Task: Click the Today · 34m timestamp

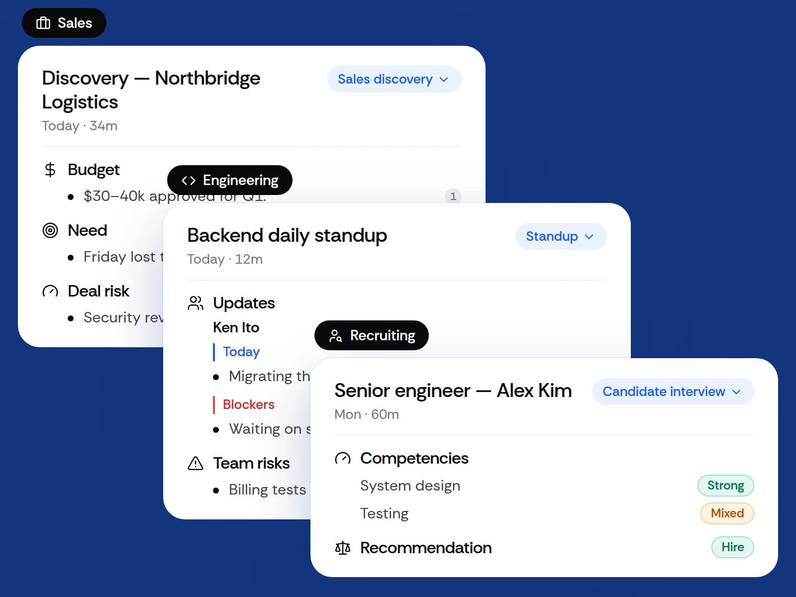Action: coord(80,126)
